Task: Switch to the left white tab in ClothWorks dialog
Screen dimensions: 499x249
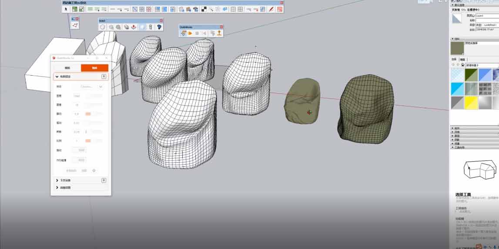Action: (x=67, y=68)
